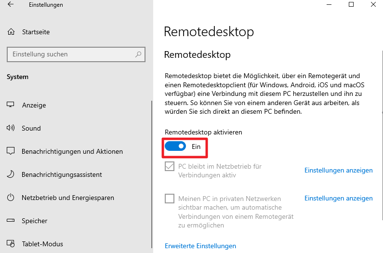
Task: Click the Benachrichtigungsassistent moon icon
Action: pos(11,174)
